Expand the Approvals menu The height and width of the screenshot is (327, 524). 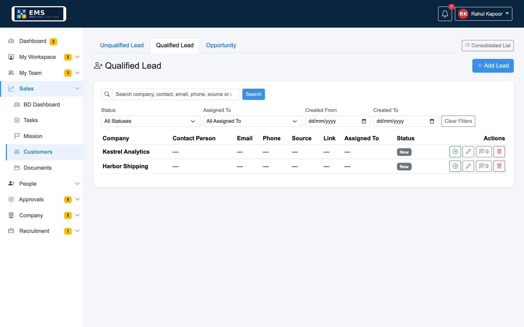(x=42, y=199)
